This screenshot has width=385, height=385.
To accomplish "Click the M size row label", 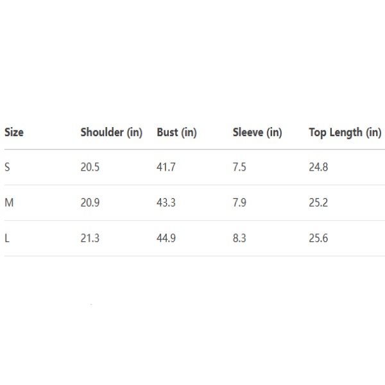I will tap(9, 203).
